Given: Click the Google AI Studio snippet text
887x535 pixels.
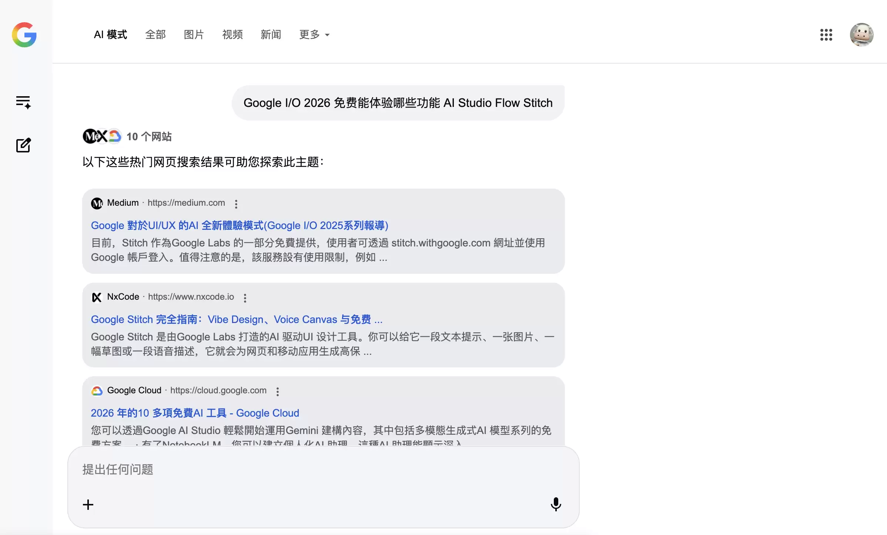Looking at the screenshot, I should pyautogui.click(x=321, y=436).
